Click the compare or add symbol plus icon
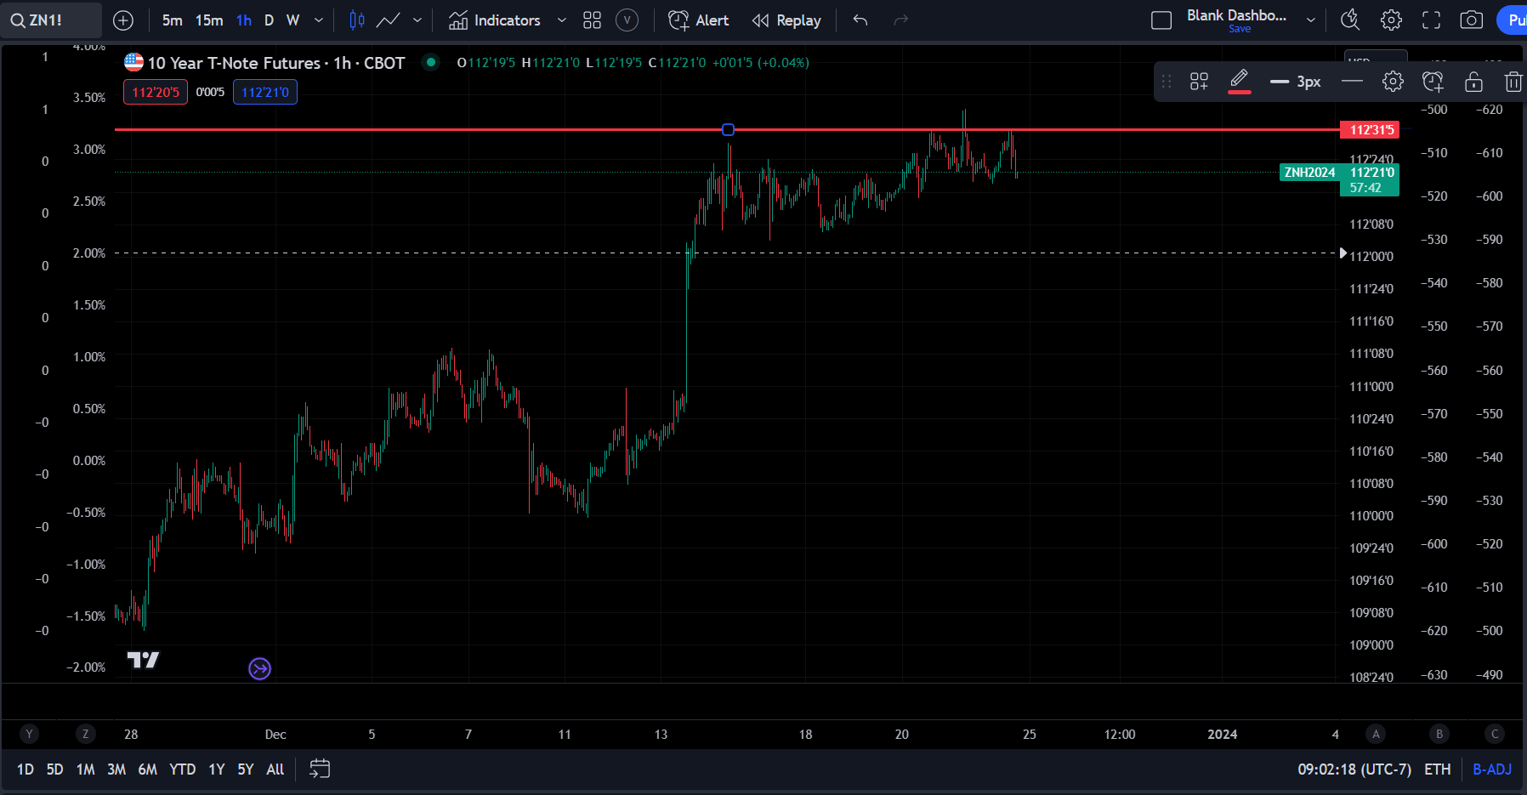Image resolution: width=1527 pixels, height=795 pixels. click(123, 20)
